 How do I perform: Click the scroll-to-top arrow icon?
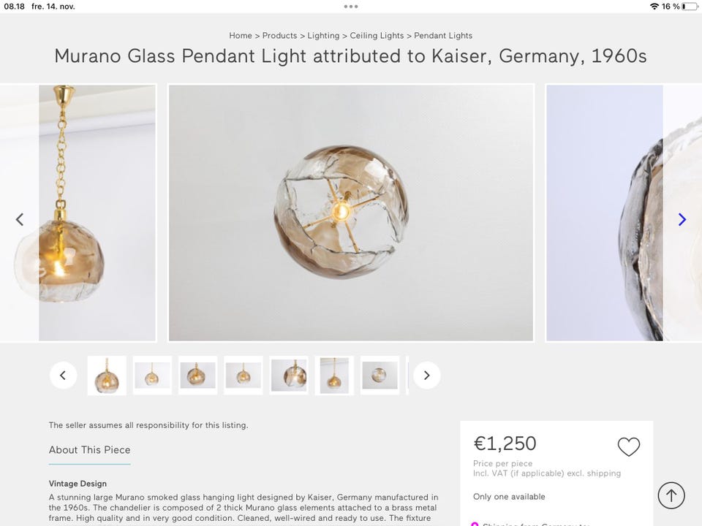pos(671,495)
